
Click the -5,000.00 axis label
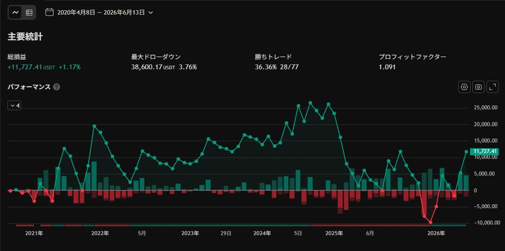point(486,206)
